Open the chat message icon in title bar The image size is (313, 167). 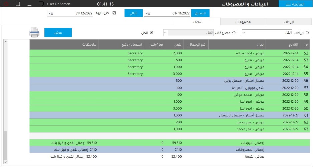(41, 4)
